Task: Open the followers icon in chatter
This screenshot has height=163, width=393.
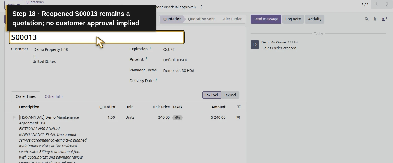Action: coord(384,19)
